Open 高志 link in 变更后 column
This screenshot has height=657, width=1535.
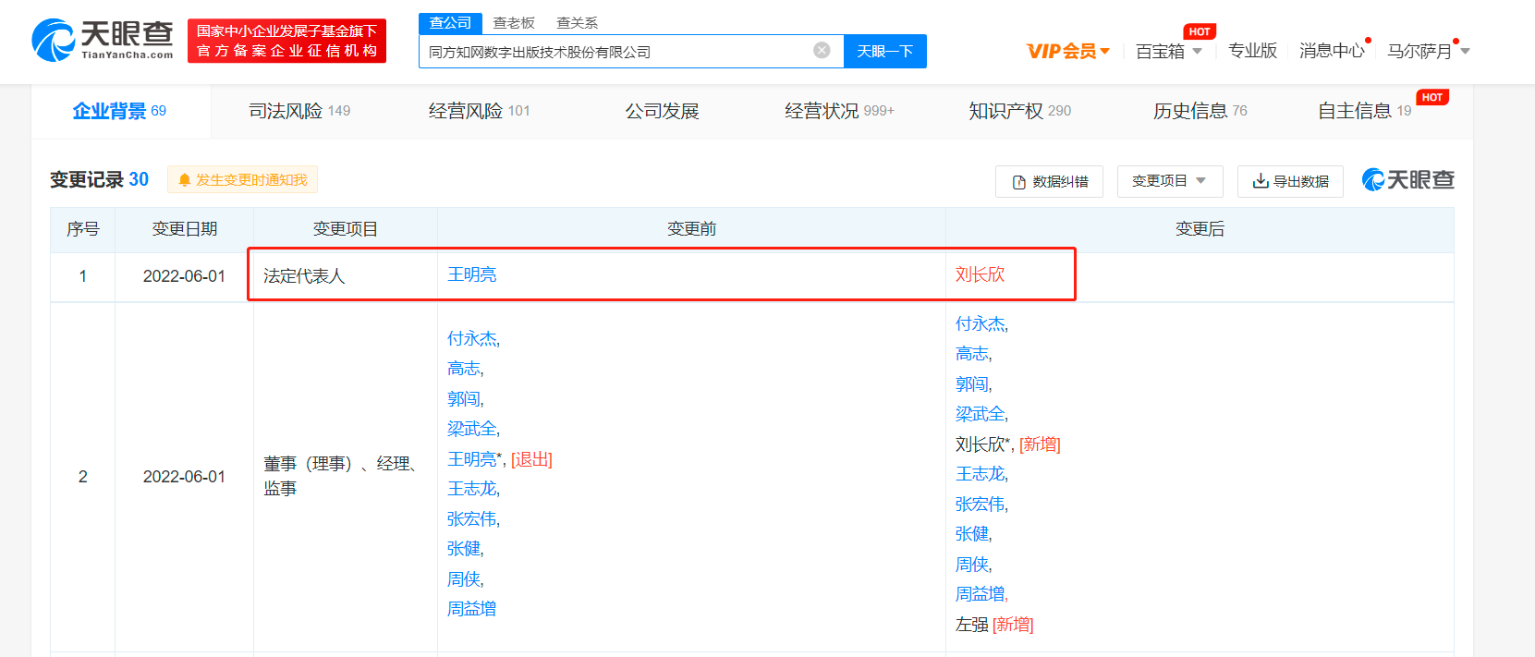pyautogui.click(x=972, y=354)
